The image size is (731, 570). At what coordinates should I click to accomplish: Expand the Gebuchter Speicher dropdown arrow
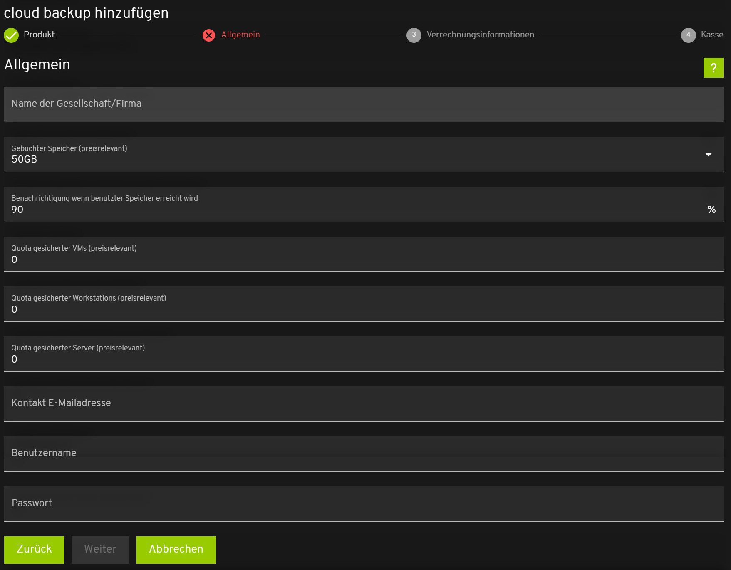709,155
